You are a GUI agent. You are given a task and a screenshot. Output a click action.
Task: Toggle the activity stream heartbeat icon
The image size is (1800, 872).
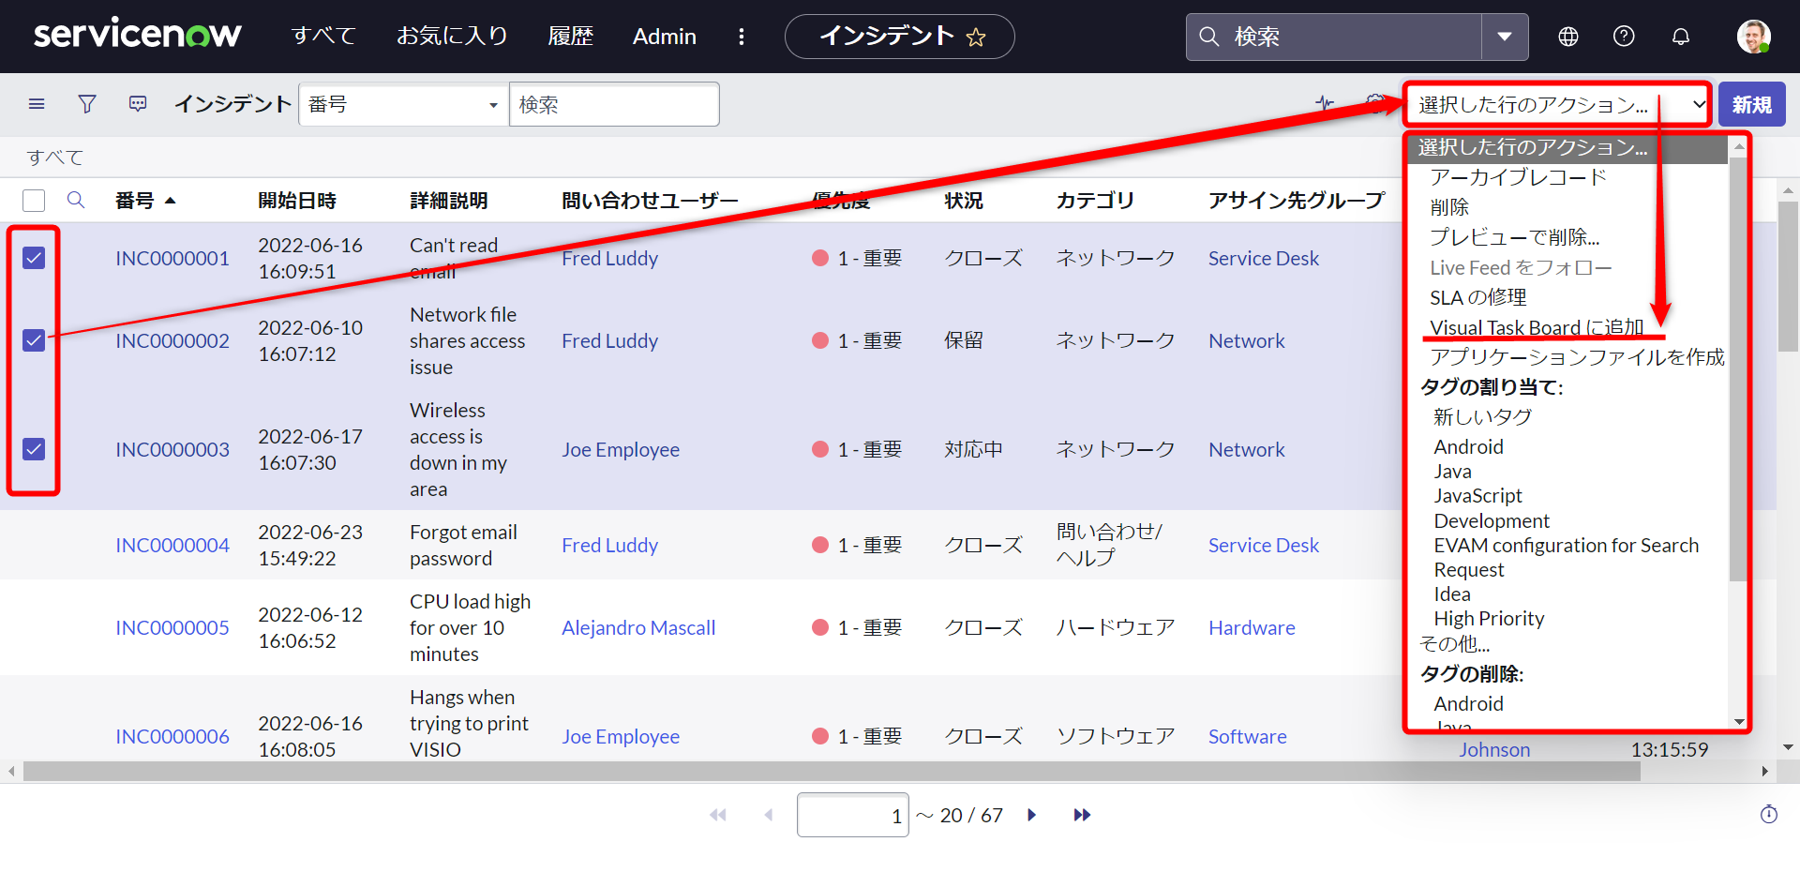pos(1325,103)
